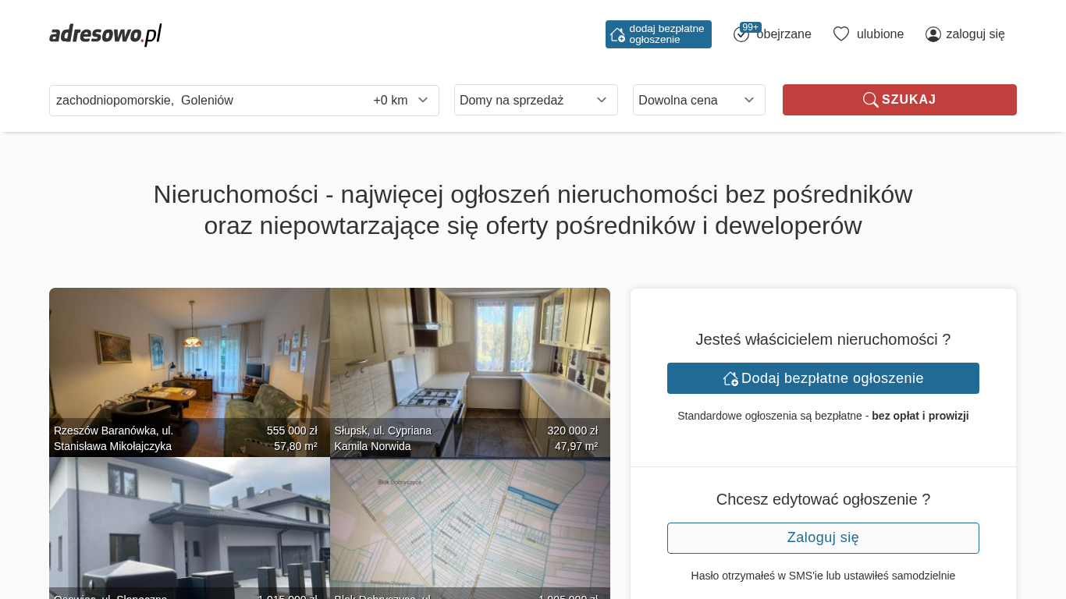The width and height of the screenshot is (1066, 599).
Task: Click the user profile login icon
Action: pyautogui.click(x=933, y=34)
